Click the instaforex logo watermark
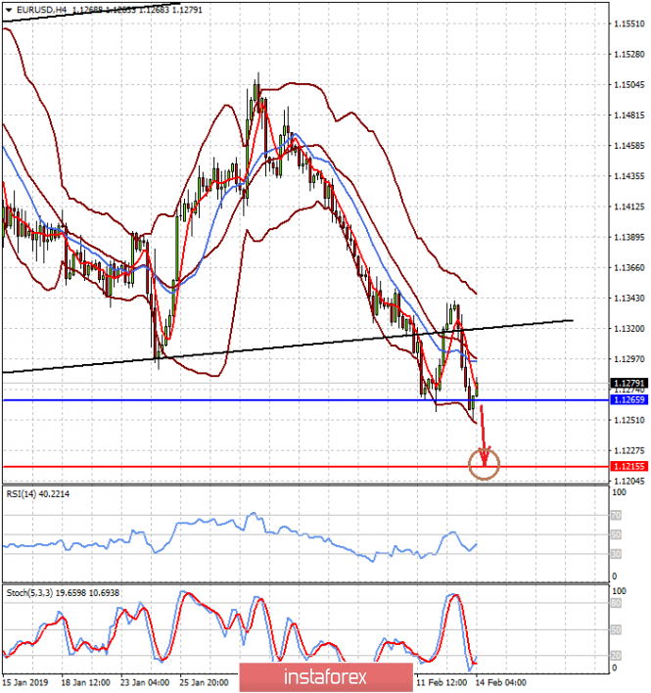Screen dimensions: 651x693 pyautogui.click(x=325, y=676)
